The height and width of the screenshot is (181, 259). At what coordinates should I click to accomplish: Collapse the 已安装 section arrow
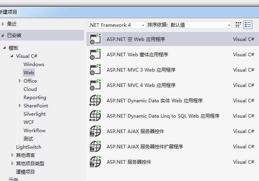click(x=2, y=35)
